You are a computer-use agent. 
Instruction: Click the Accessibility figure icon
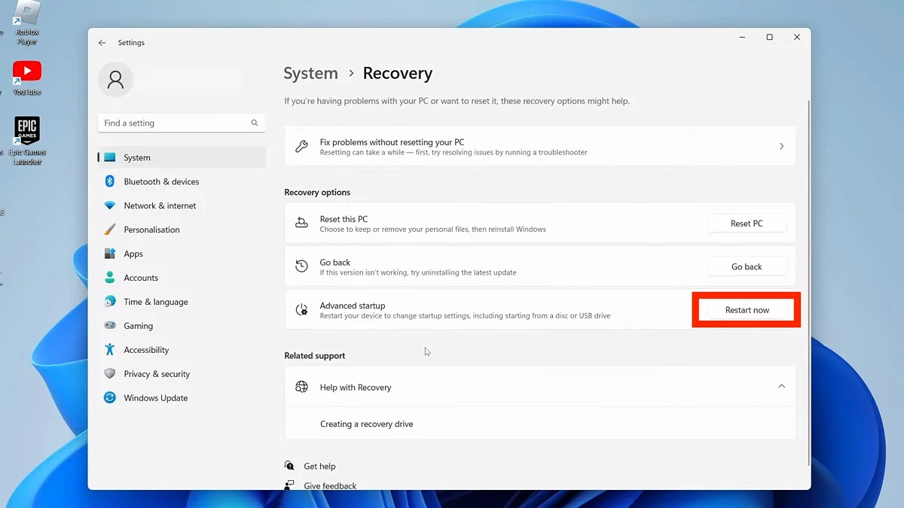pos(109,350)
